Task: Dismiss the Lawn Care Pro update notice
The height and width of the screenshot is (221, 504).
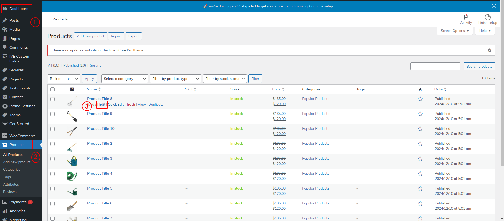Action: (x=490, y=50)
